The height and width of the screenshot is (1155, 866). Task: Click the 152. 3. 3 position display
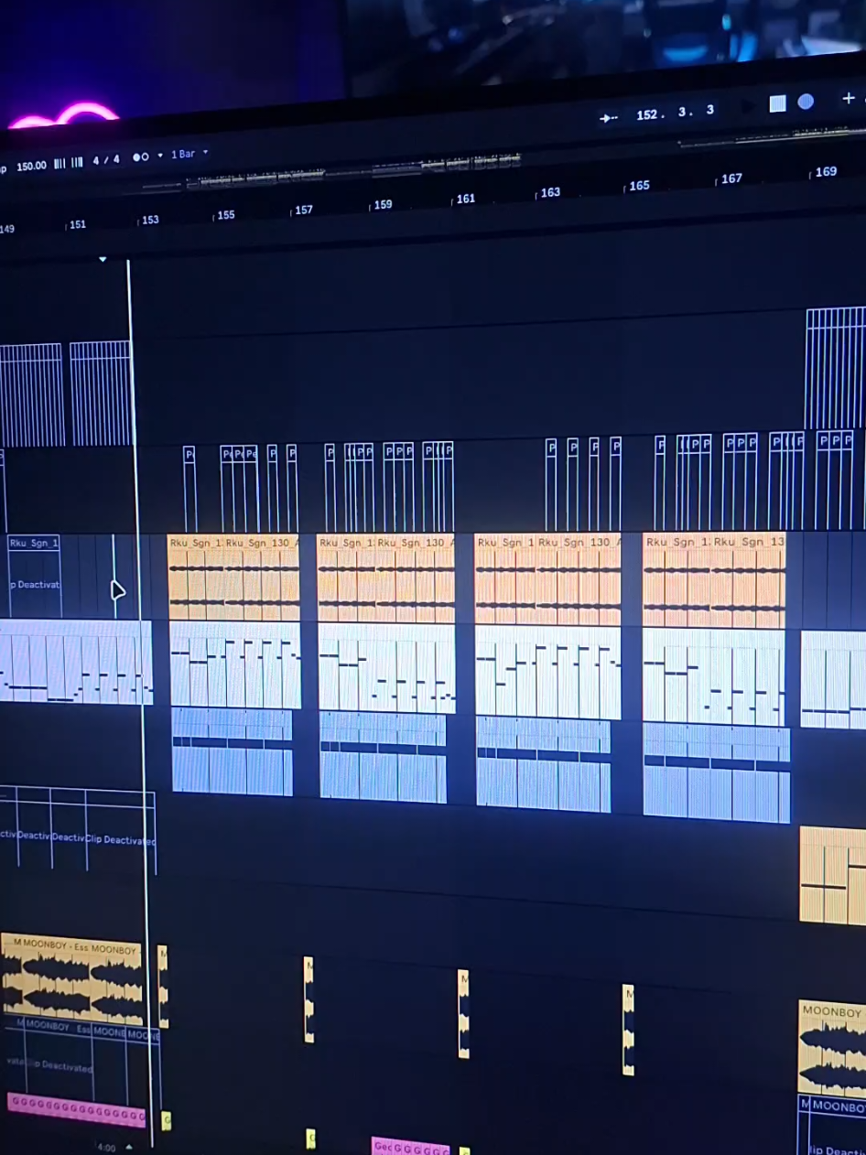point(676,113)
